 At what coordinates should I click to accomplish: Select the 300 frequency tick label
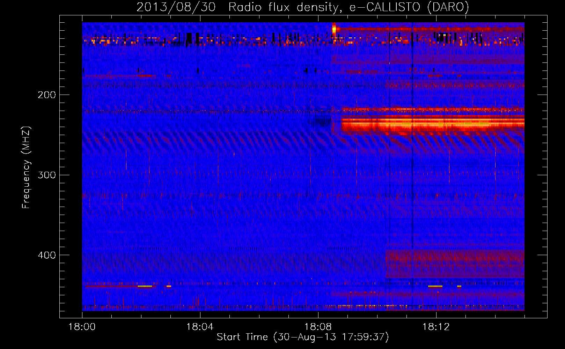(47, 175)
